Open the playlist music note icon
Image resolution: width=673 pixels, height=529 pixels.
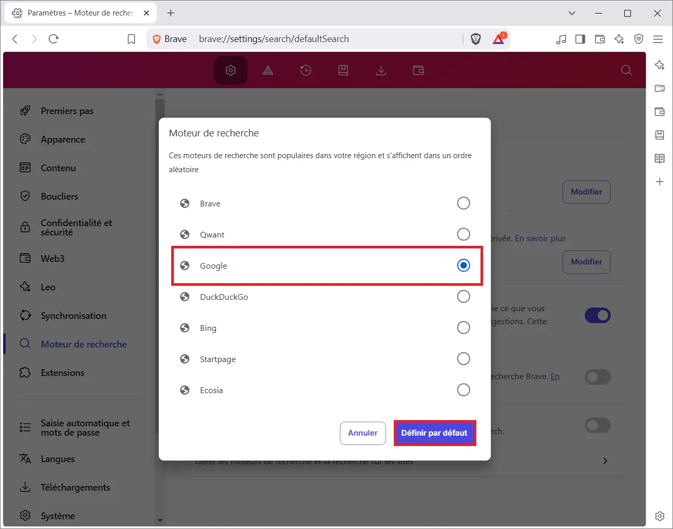point(561,39)
